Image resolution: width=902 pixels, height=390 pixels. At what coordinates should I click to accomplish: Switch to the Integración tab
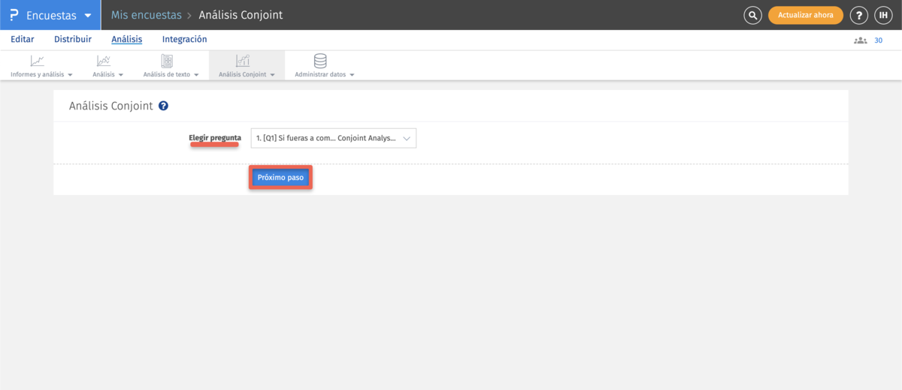pyautogui.click(x=184, y=39)
